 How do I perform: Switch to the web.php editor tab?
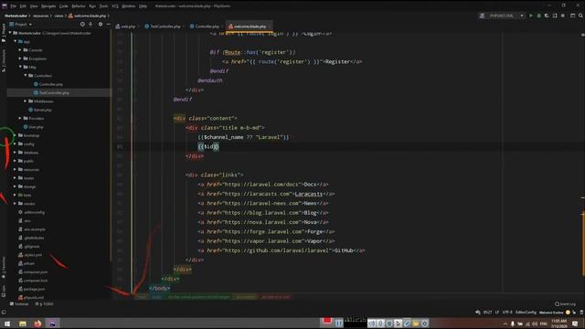pyautogui.click(x=126, y=27)
